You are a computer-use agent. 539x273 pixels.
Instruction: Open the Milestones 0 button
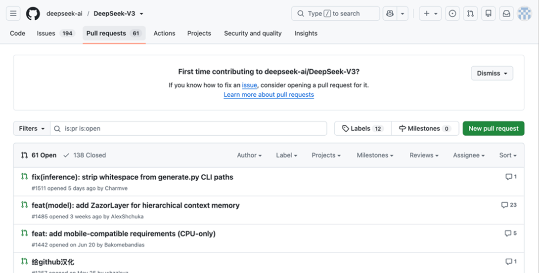(x=425, y=129)
